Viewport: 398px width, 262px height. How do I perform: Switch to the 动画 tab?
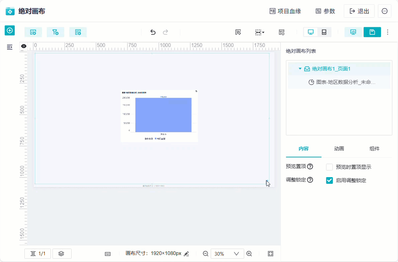pyautogui.click(x=338, y=149)
